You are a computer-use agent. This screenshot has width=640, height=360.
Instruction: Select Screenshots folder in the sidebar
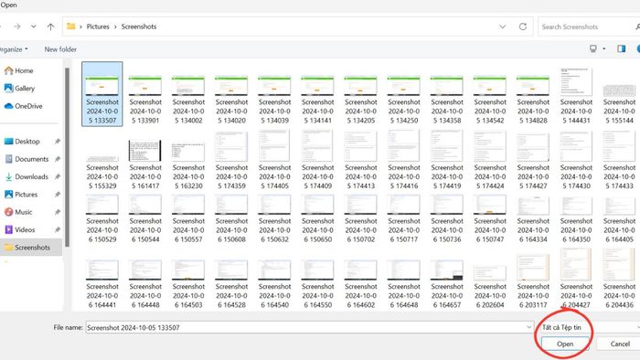[x=31, y=248]
